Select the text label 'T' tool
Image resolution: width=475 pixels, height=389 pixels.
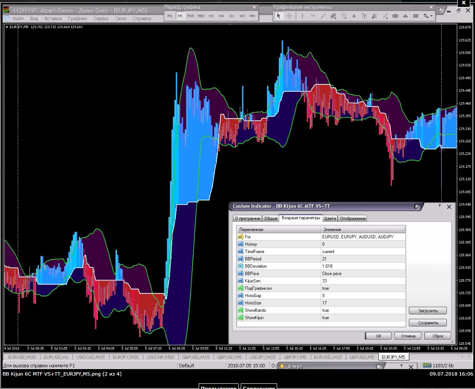[x=364, y=16]
